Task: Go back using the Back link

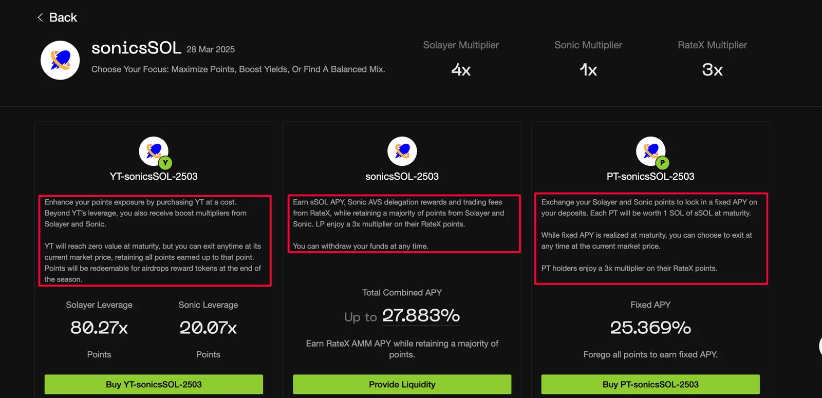Action: pyautogui.click(x=57, y=17)
